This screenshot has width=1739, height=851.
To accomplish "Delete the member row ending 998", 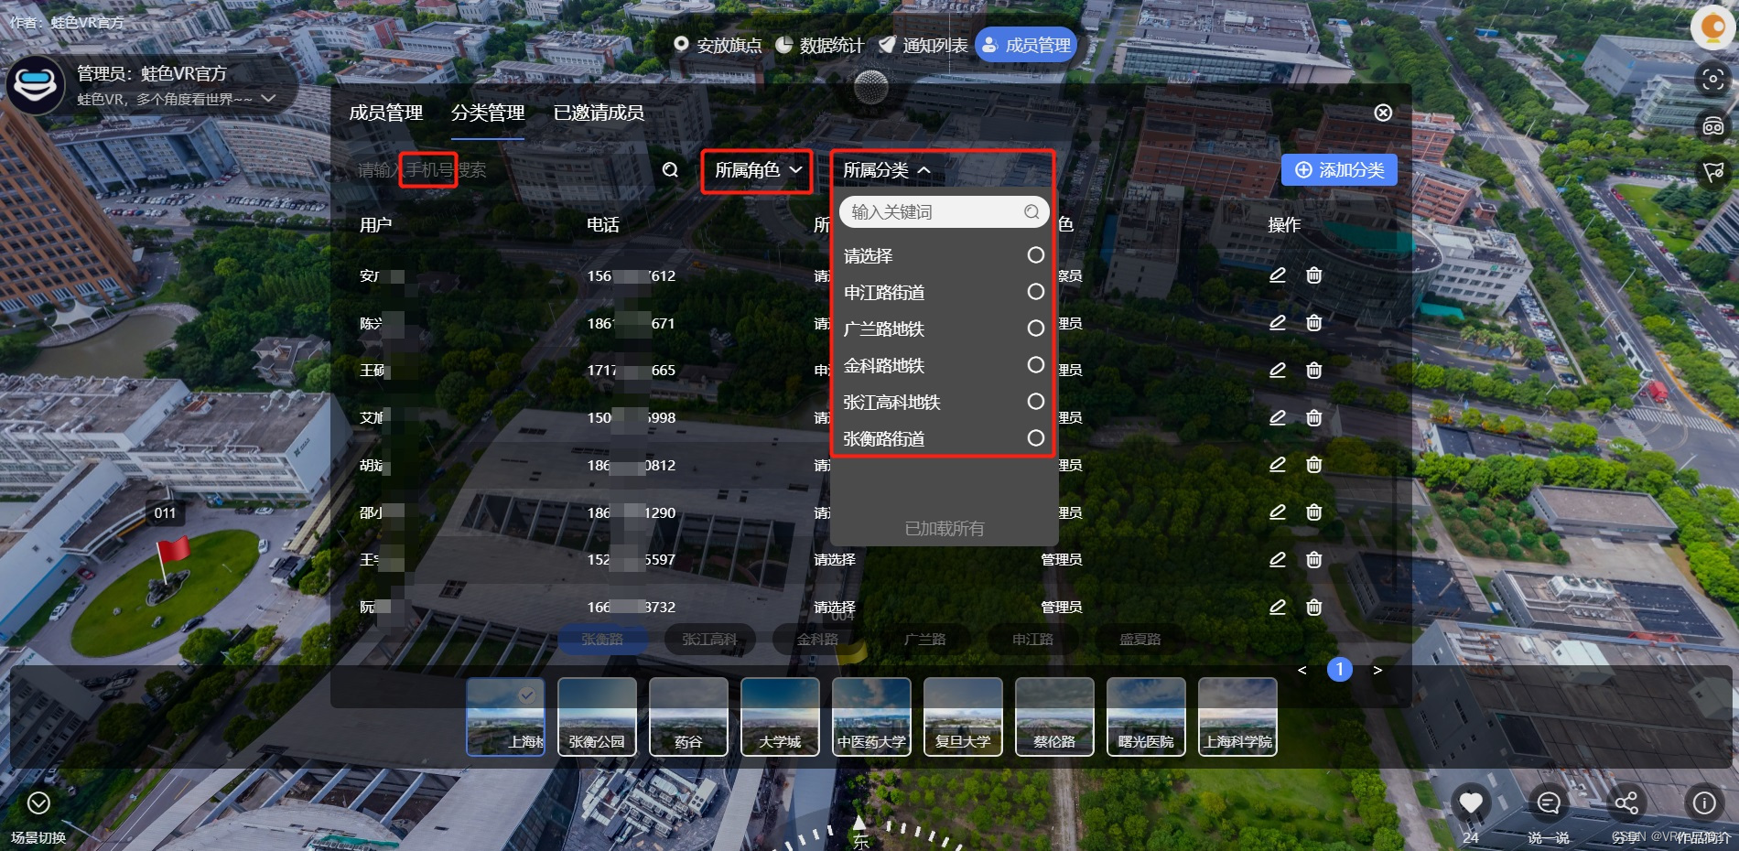I will (x=1313, y=418).
